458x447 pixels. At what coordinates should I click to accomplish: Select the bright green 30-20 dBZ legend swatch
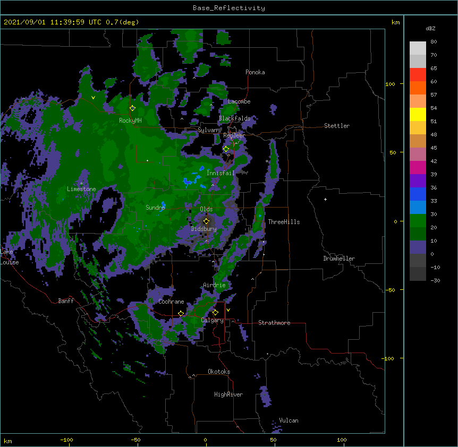click(418, 221)
